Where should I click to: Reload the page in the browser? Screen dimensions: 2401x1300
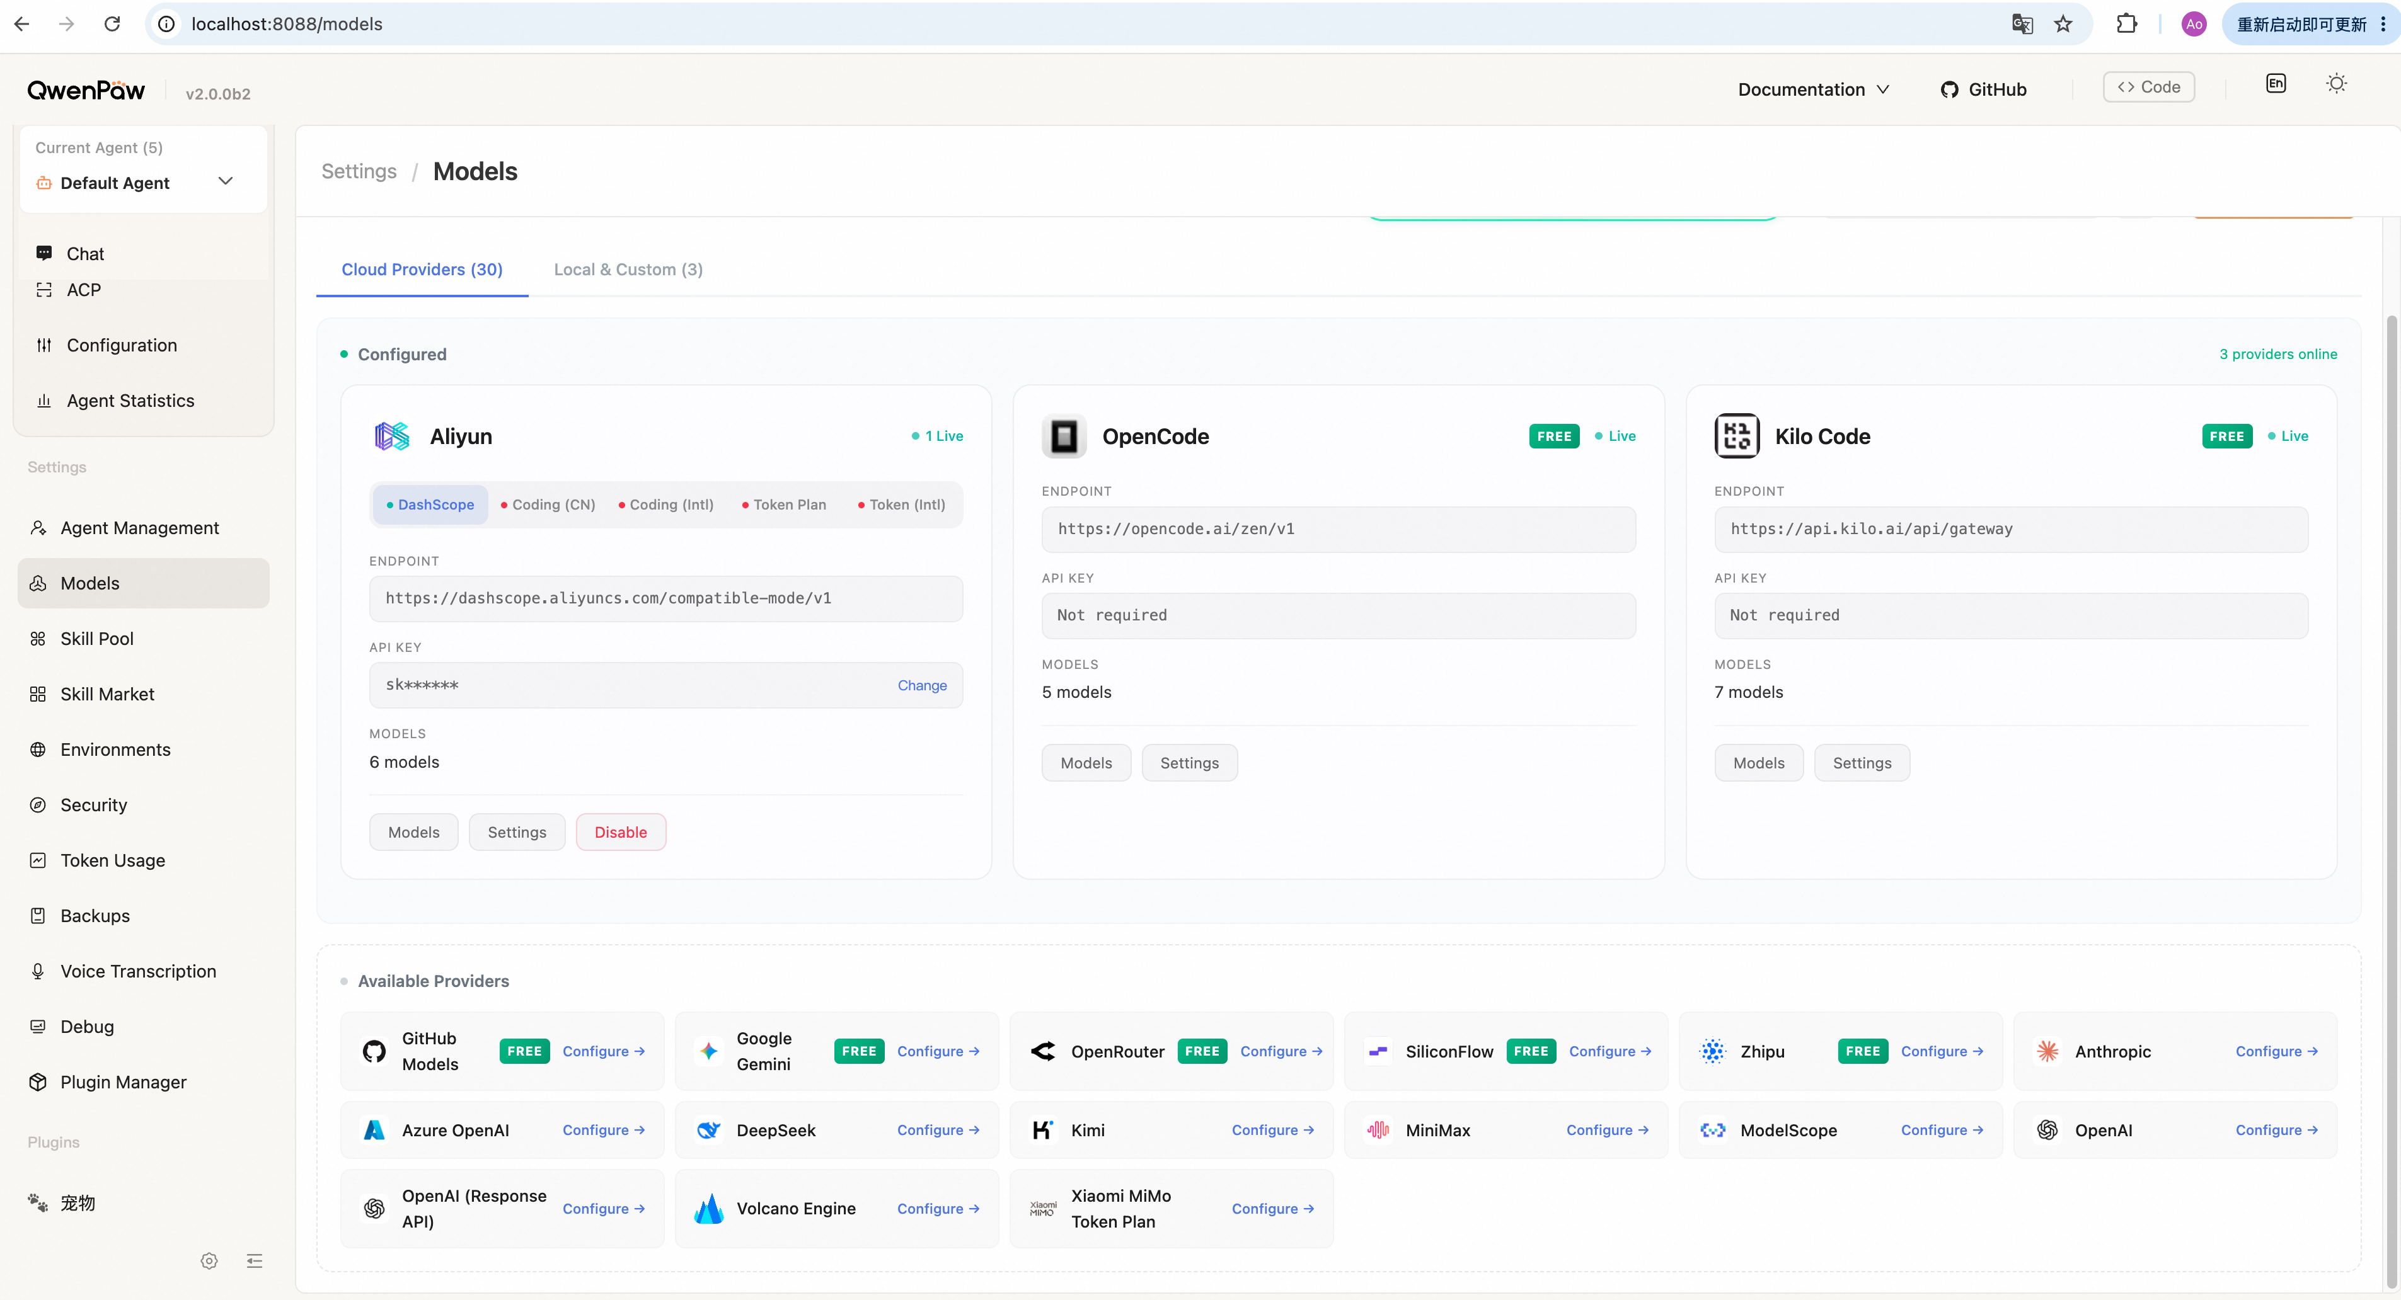point(112,24)
